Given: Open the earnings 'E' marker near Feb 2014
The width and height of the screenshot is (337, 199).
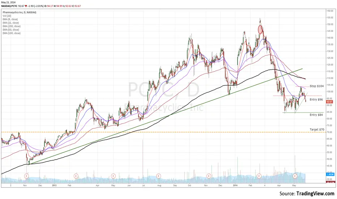Looking at the screenshot, I should click(x=259, y=176).
